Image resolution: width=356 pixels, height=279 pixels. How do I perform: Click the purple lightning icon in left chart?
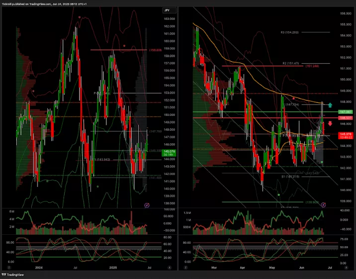[147, 204]
